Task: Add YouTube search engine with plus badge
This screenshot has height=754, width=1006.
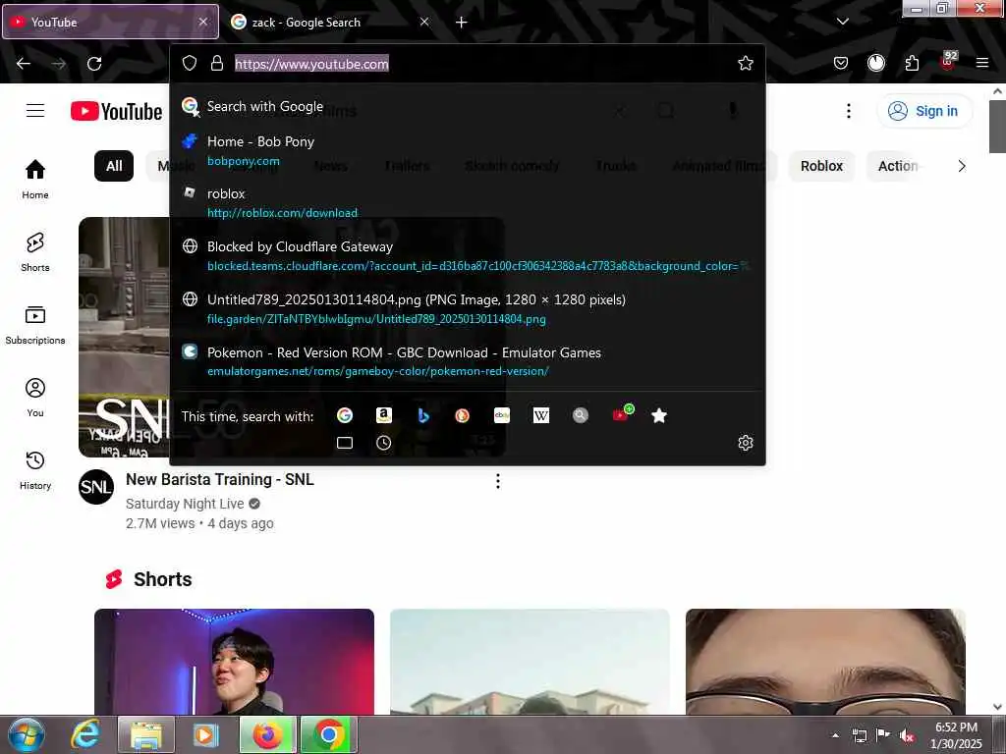Action: (x=621, y=414)
